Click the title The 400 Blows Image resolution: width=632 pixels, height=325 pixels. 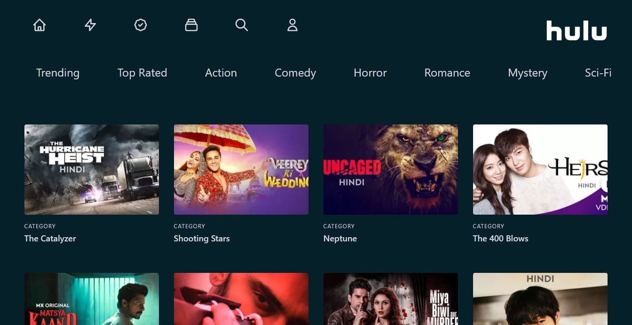pyautogui.click(x=501, y=239)
